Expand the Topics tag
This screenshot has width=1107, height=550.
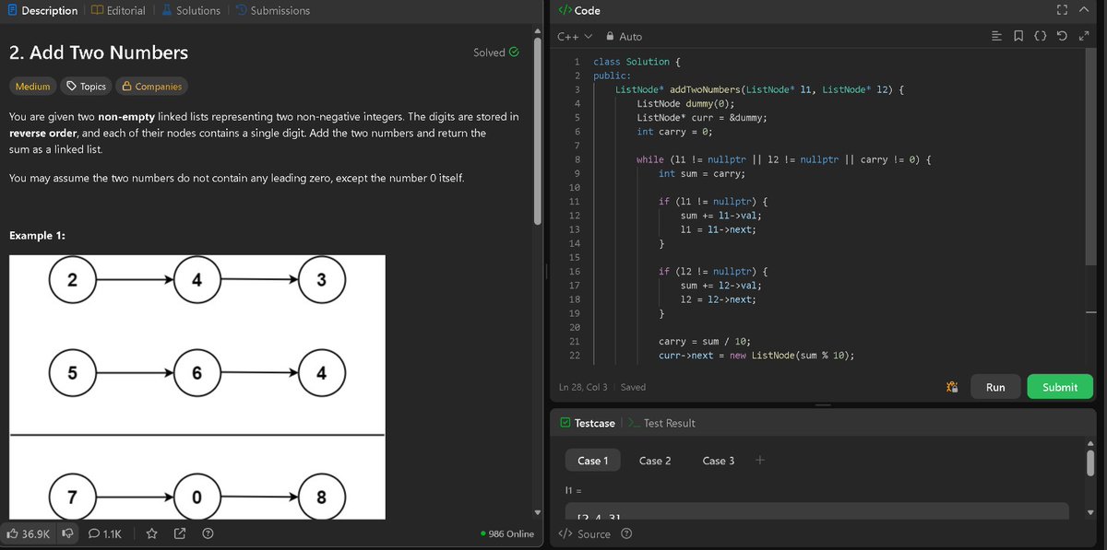pyautogui.click(x=86, y=86)
